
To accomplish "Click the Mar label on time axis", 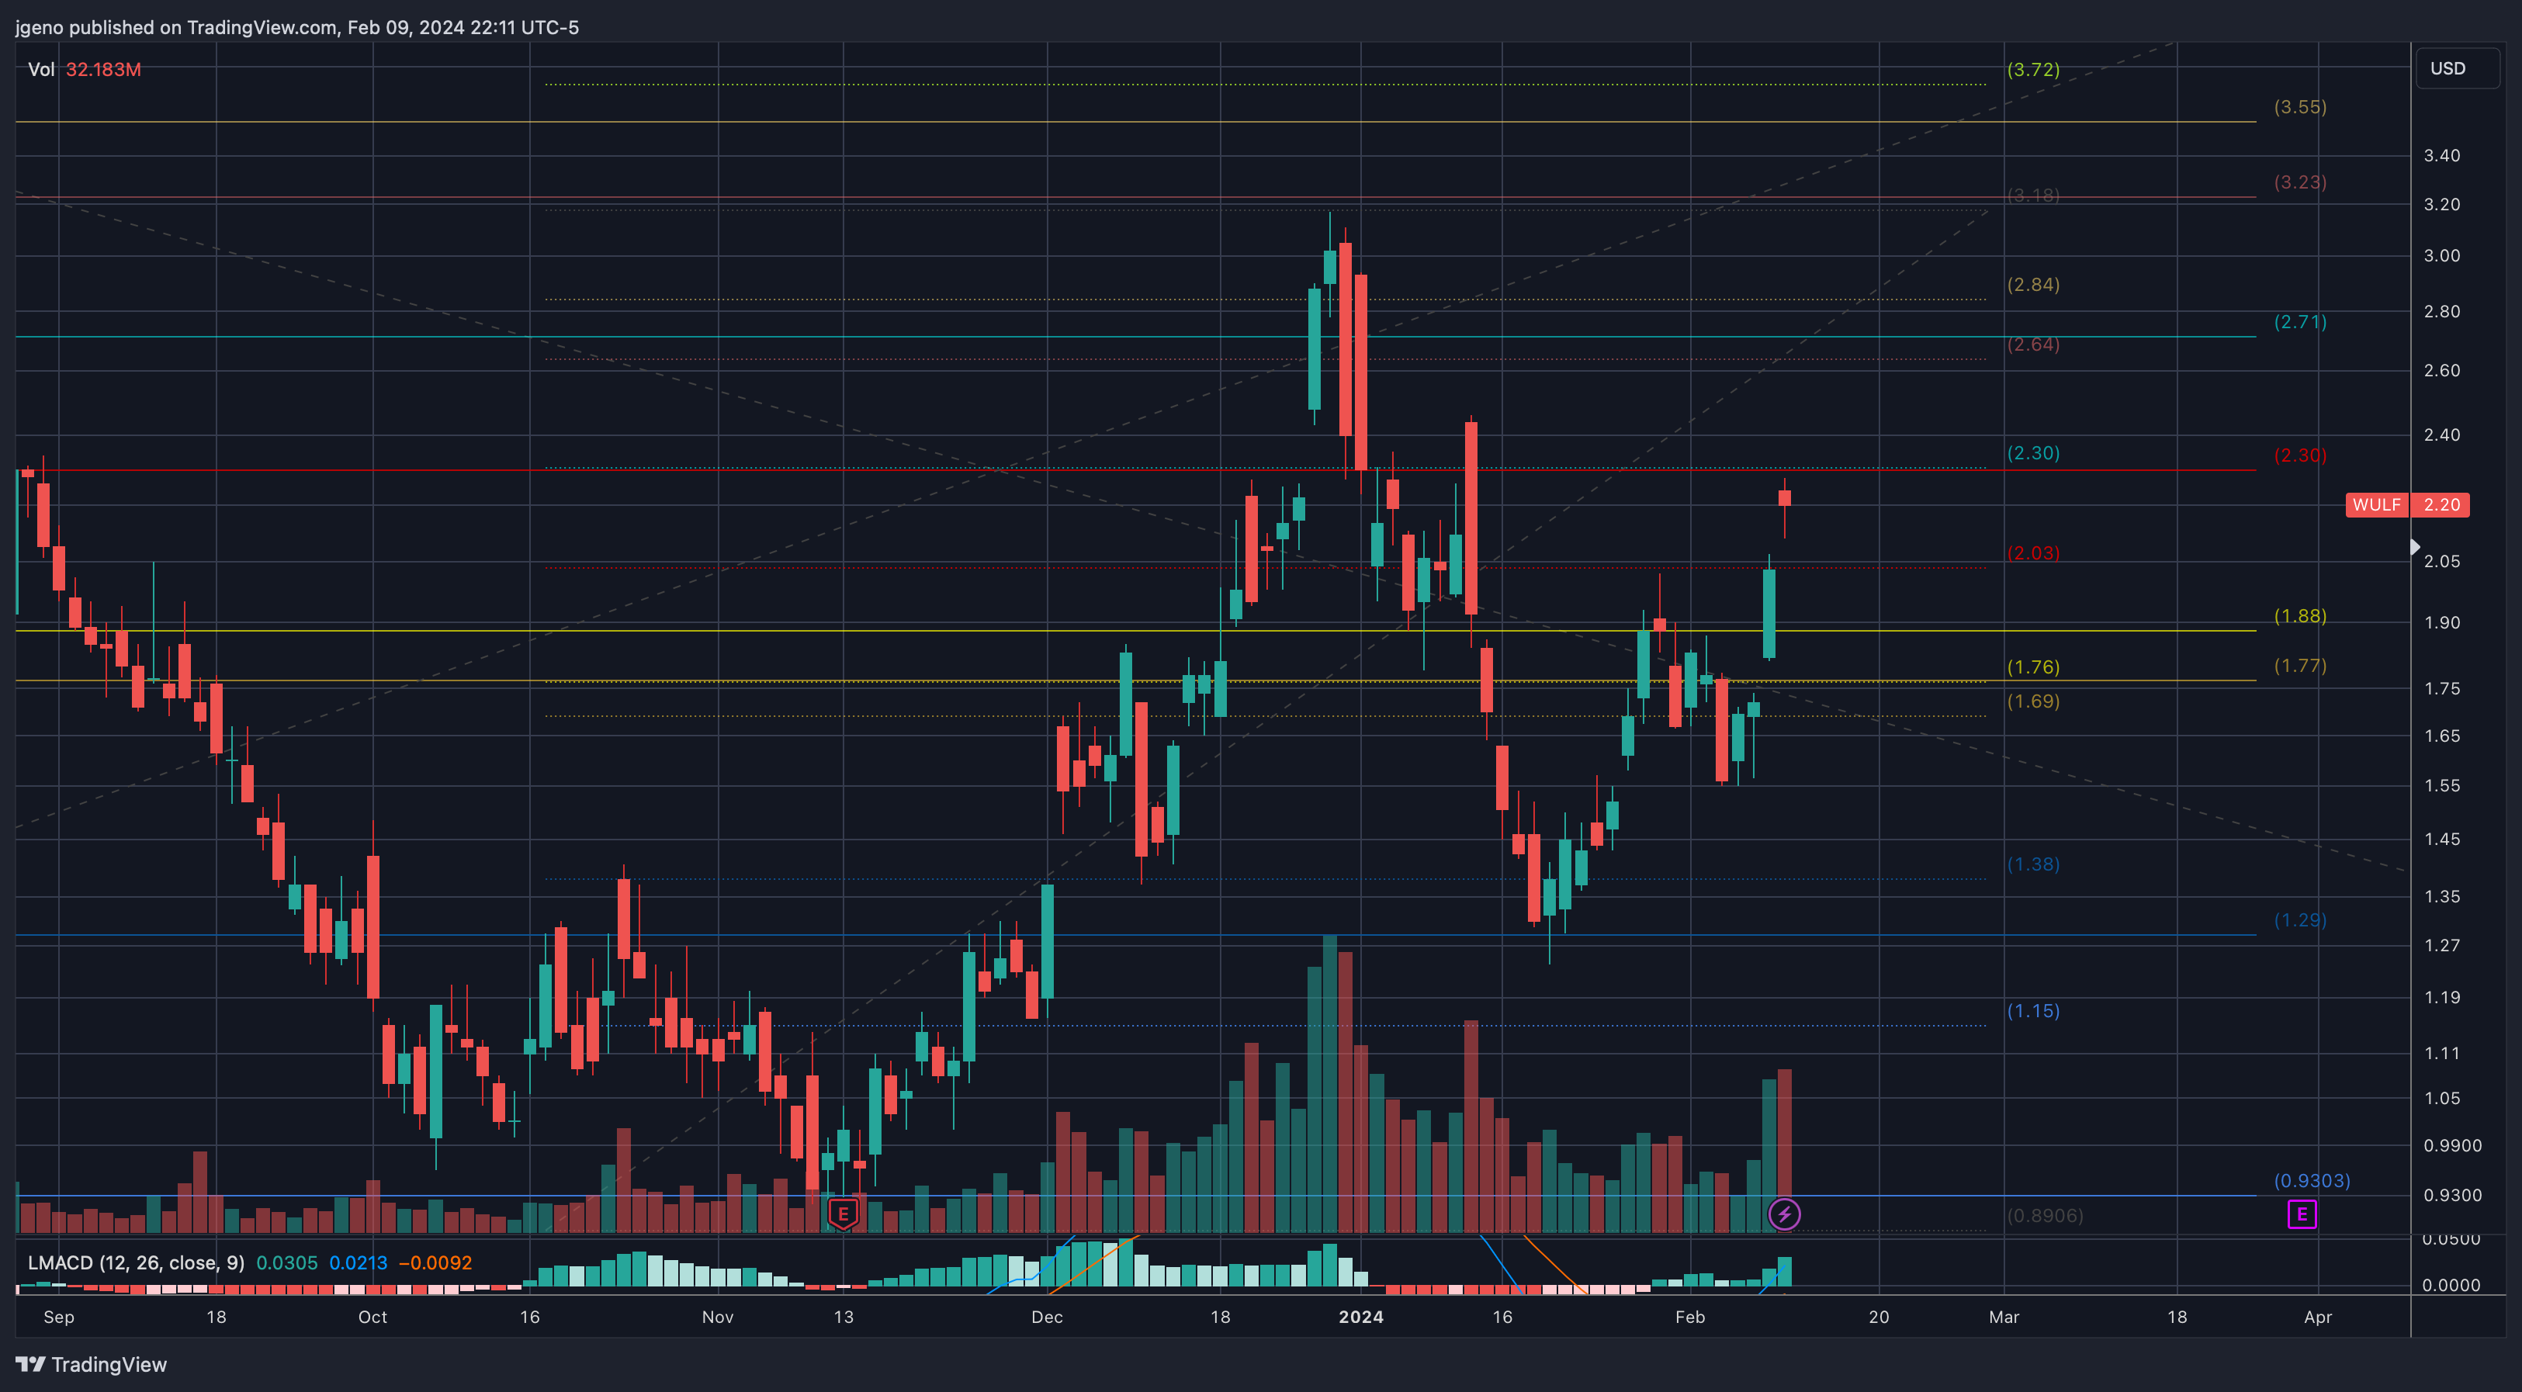I will (x=2004, y=1317).
